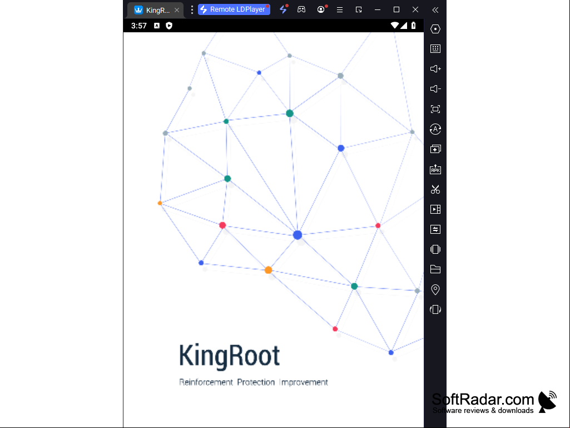The height and width of the screenshot is (428, 570).
Task: Decrease volume with speaker minus icon
Action: (x=435, y=89)
